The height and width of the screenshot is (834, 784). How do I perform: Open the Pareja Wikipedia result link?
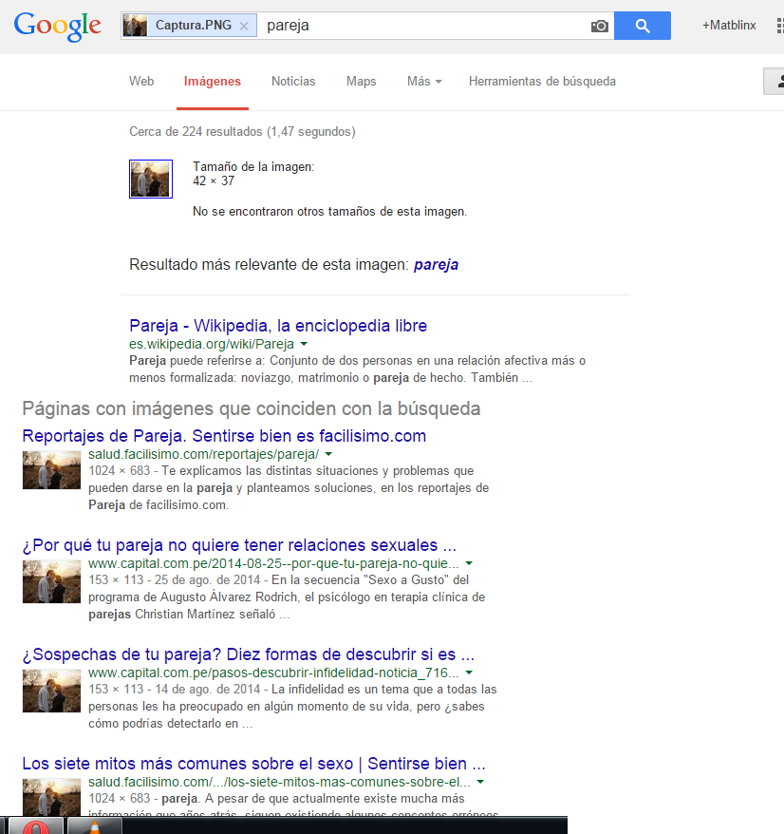pyautogui.click(x=278, y=326)
